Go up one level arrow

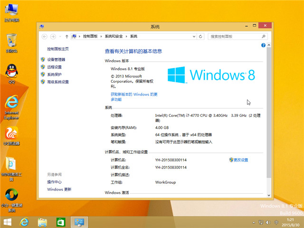pos(66,37)
